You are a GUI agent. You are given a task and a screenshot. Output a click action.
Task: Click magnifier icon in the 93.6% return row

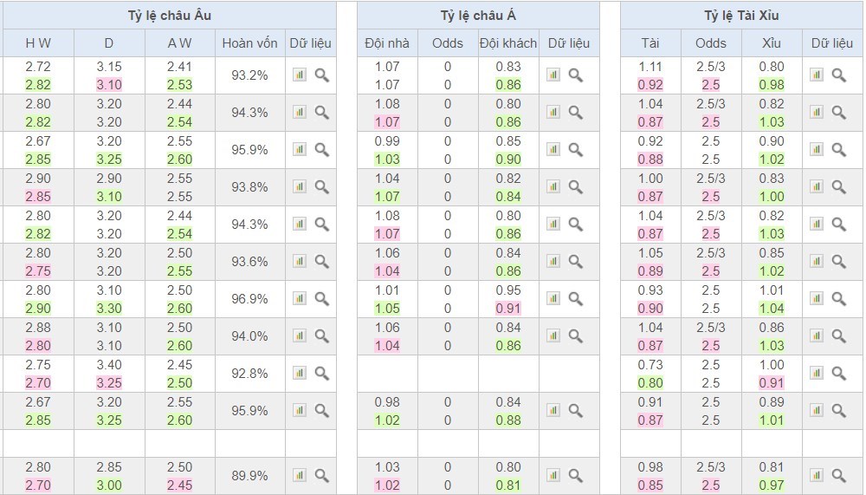(322, 262)
